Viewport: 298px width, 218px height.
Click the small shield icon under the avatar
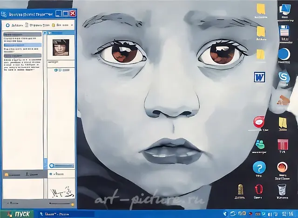[x=60, y=70]
